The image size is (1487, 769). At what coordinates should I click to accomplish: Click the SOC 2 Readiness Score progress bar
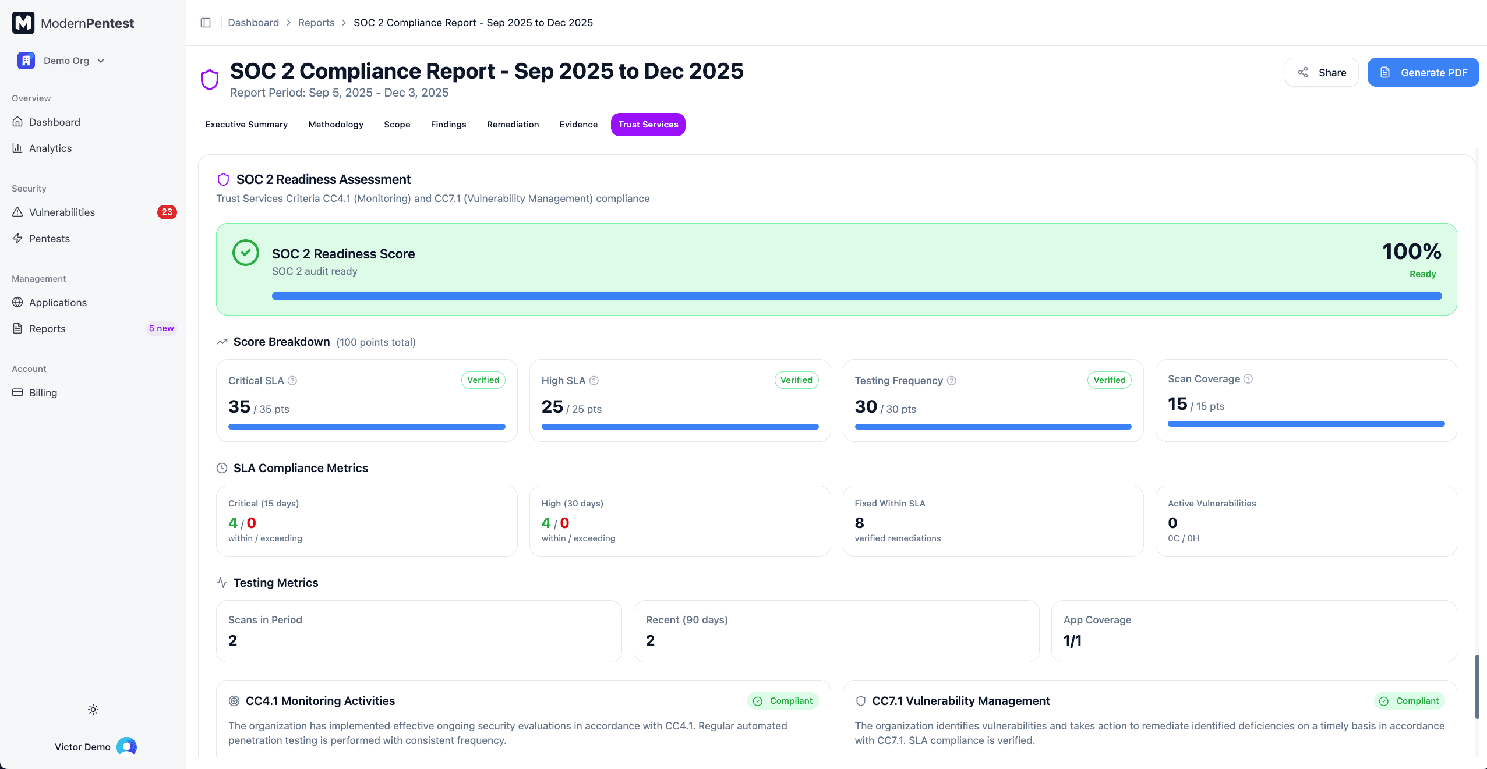coord(856,296)
